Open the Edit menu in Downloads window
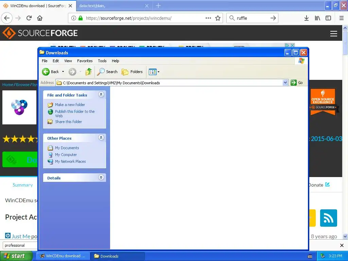The width and height of the screenshot is (348, 261). 56,61
